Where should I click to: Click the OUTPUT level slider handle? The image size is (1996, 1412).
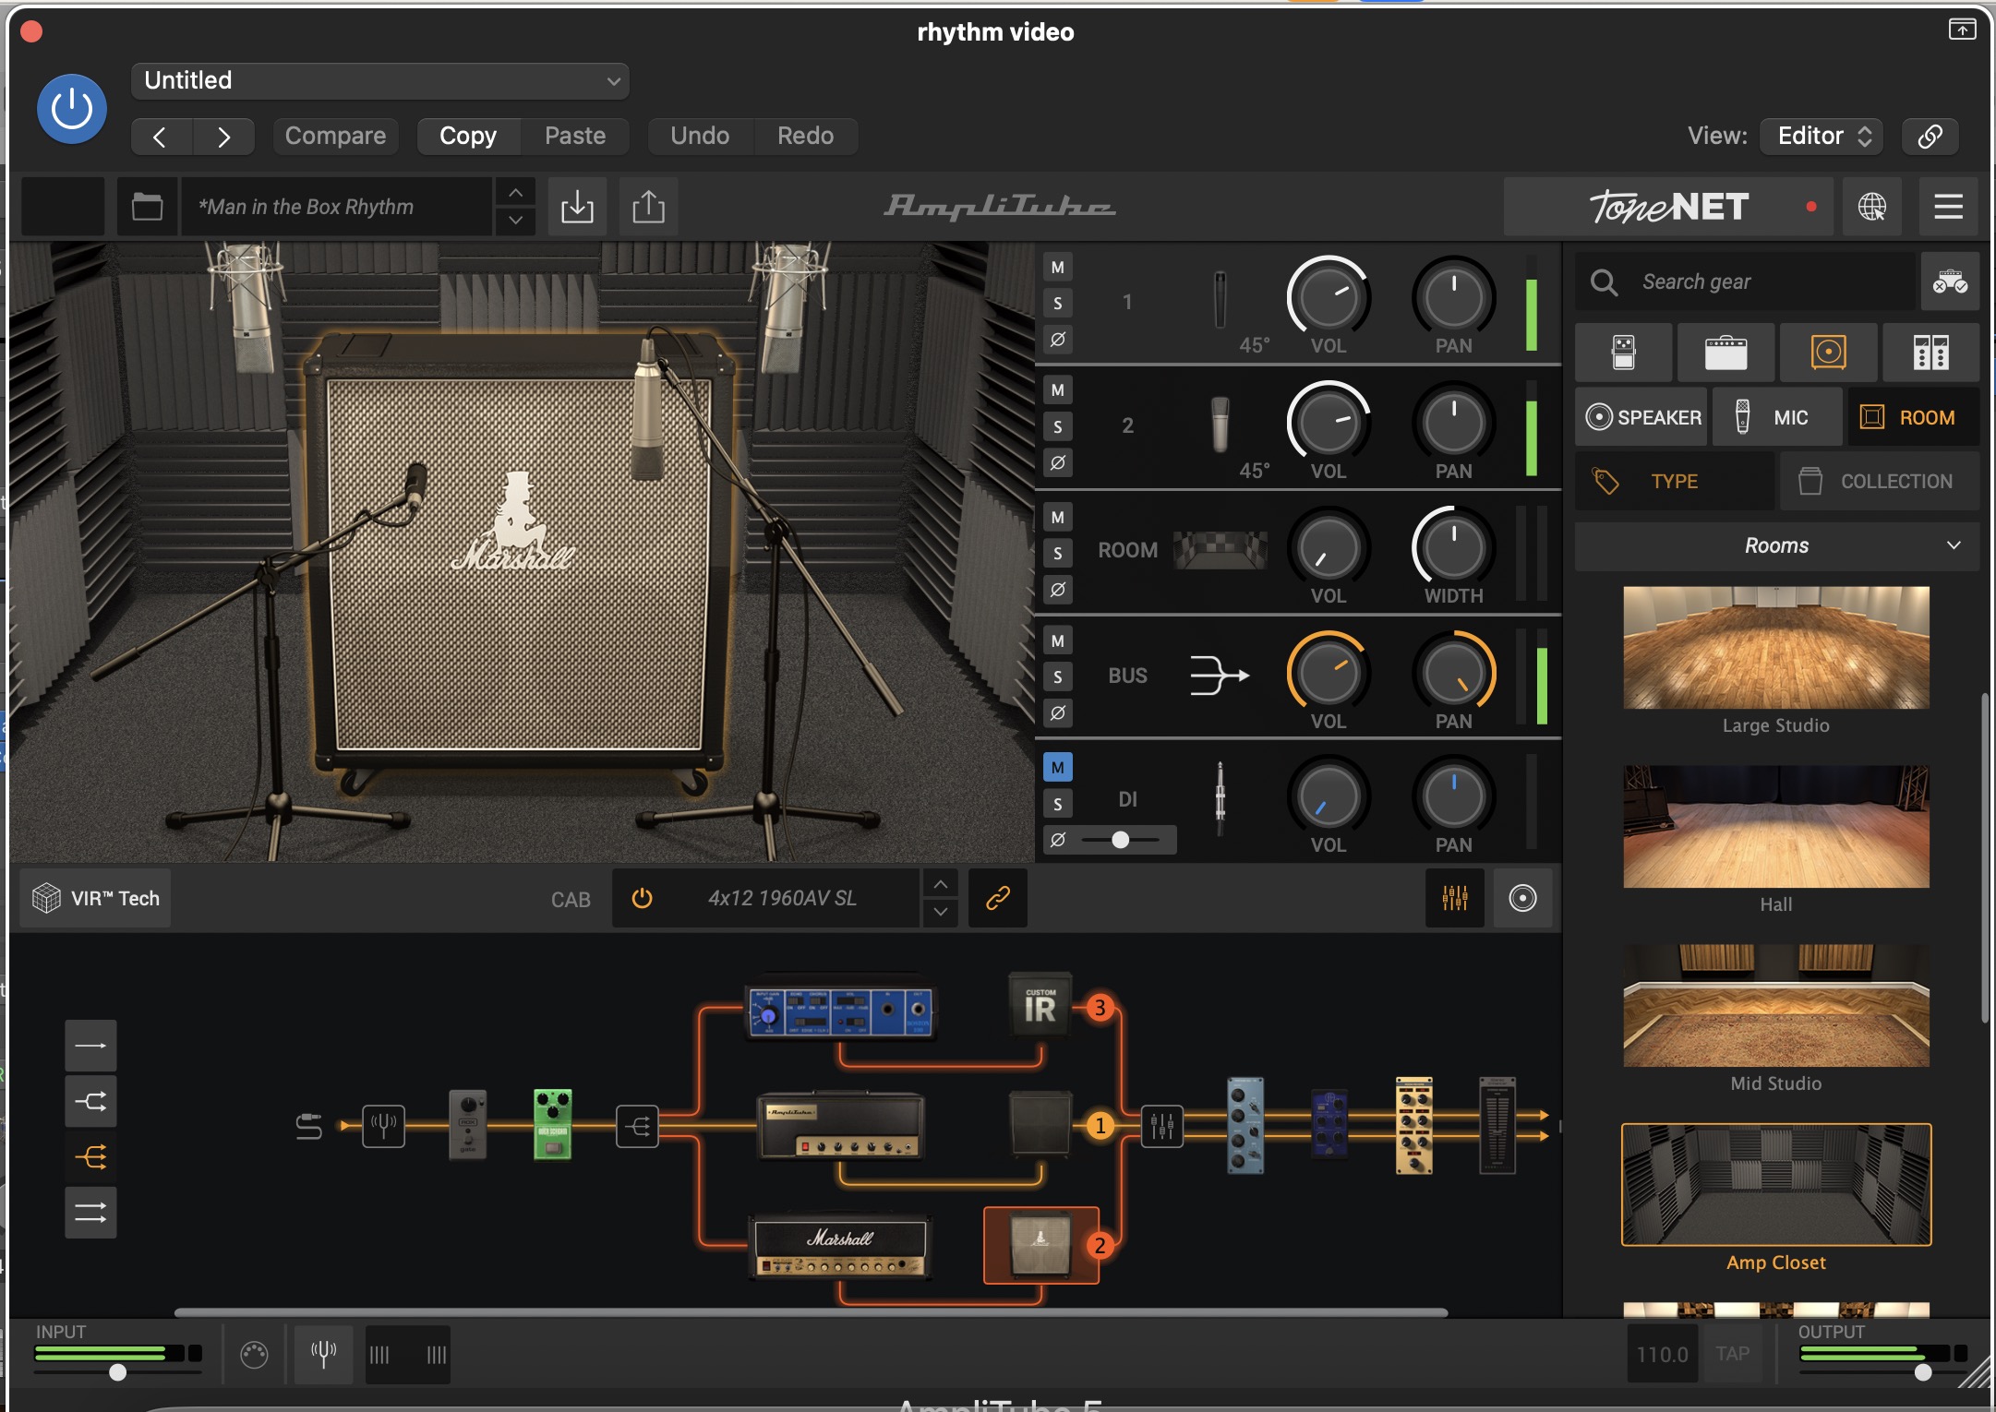pyautogui.click(x=1923, y=1372)
